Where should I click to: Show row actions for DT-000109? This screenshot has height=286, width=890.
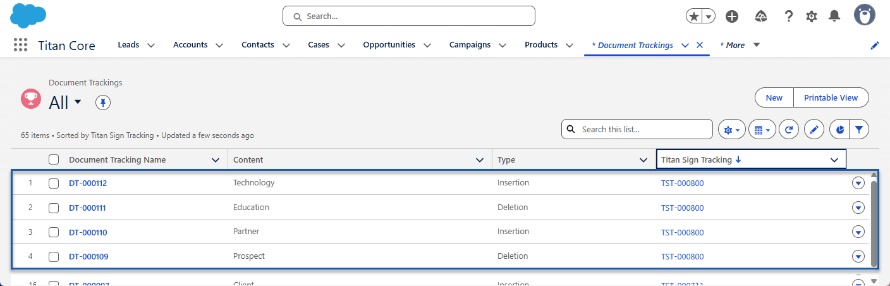858,256
